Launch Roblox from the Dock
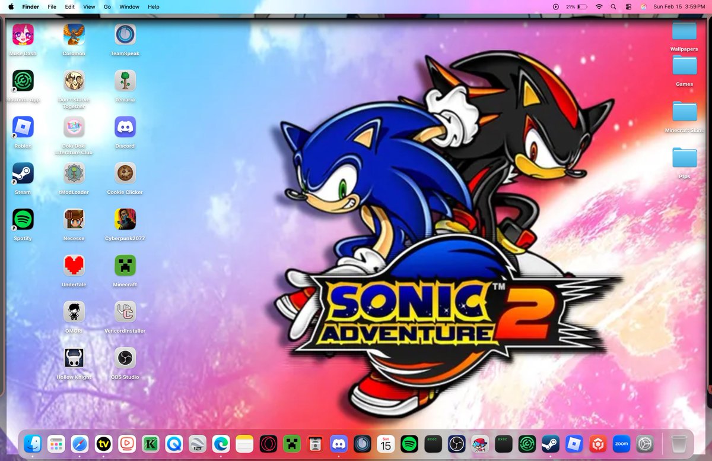712x461 pixels. 574,443
